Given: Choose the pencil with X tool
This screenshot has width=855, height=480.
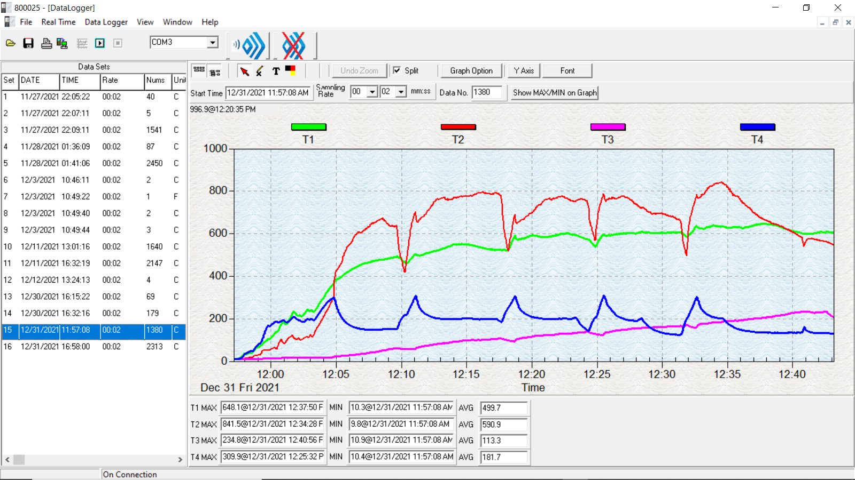Looking at the screenshot, I should point(260,71).
